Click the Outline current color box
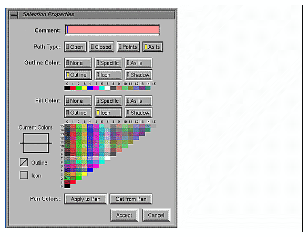This screenshot has height=237, width=308. 24,163
